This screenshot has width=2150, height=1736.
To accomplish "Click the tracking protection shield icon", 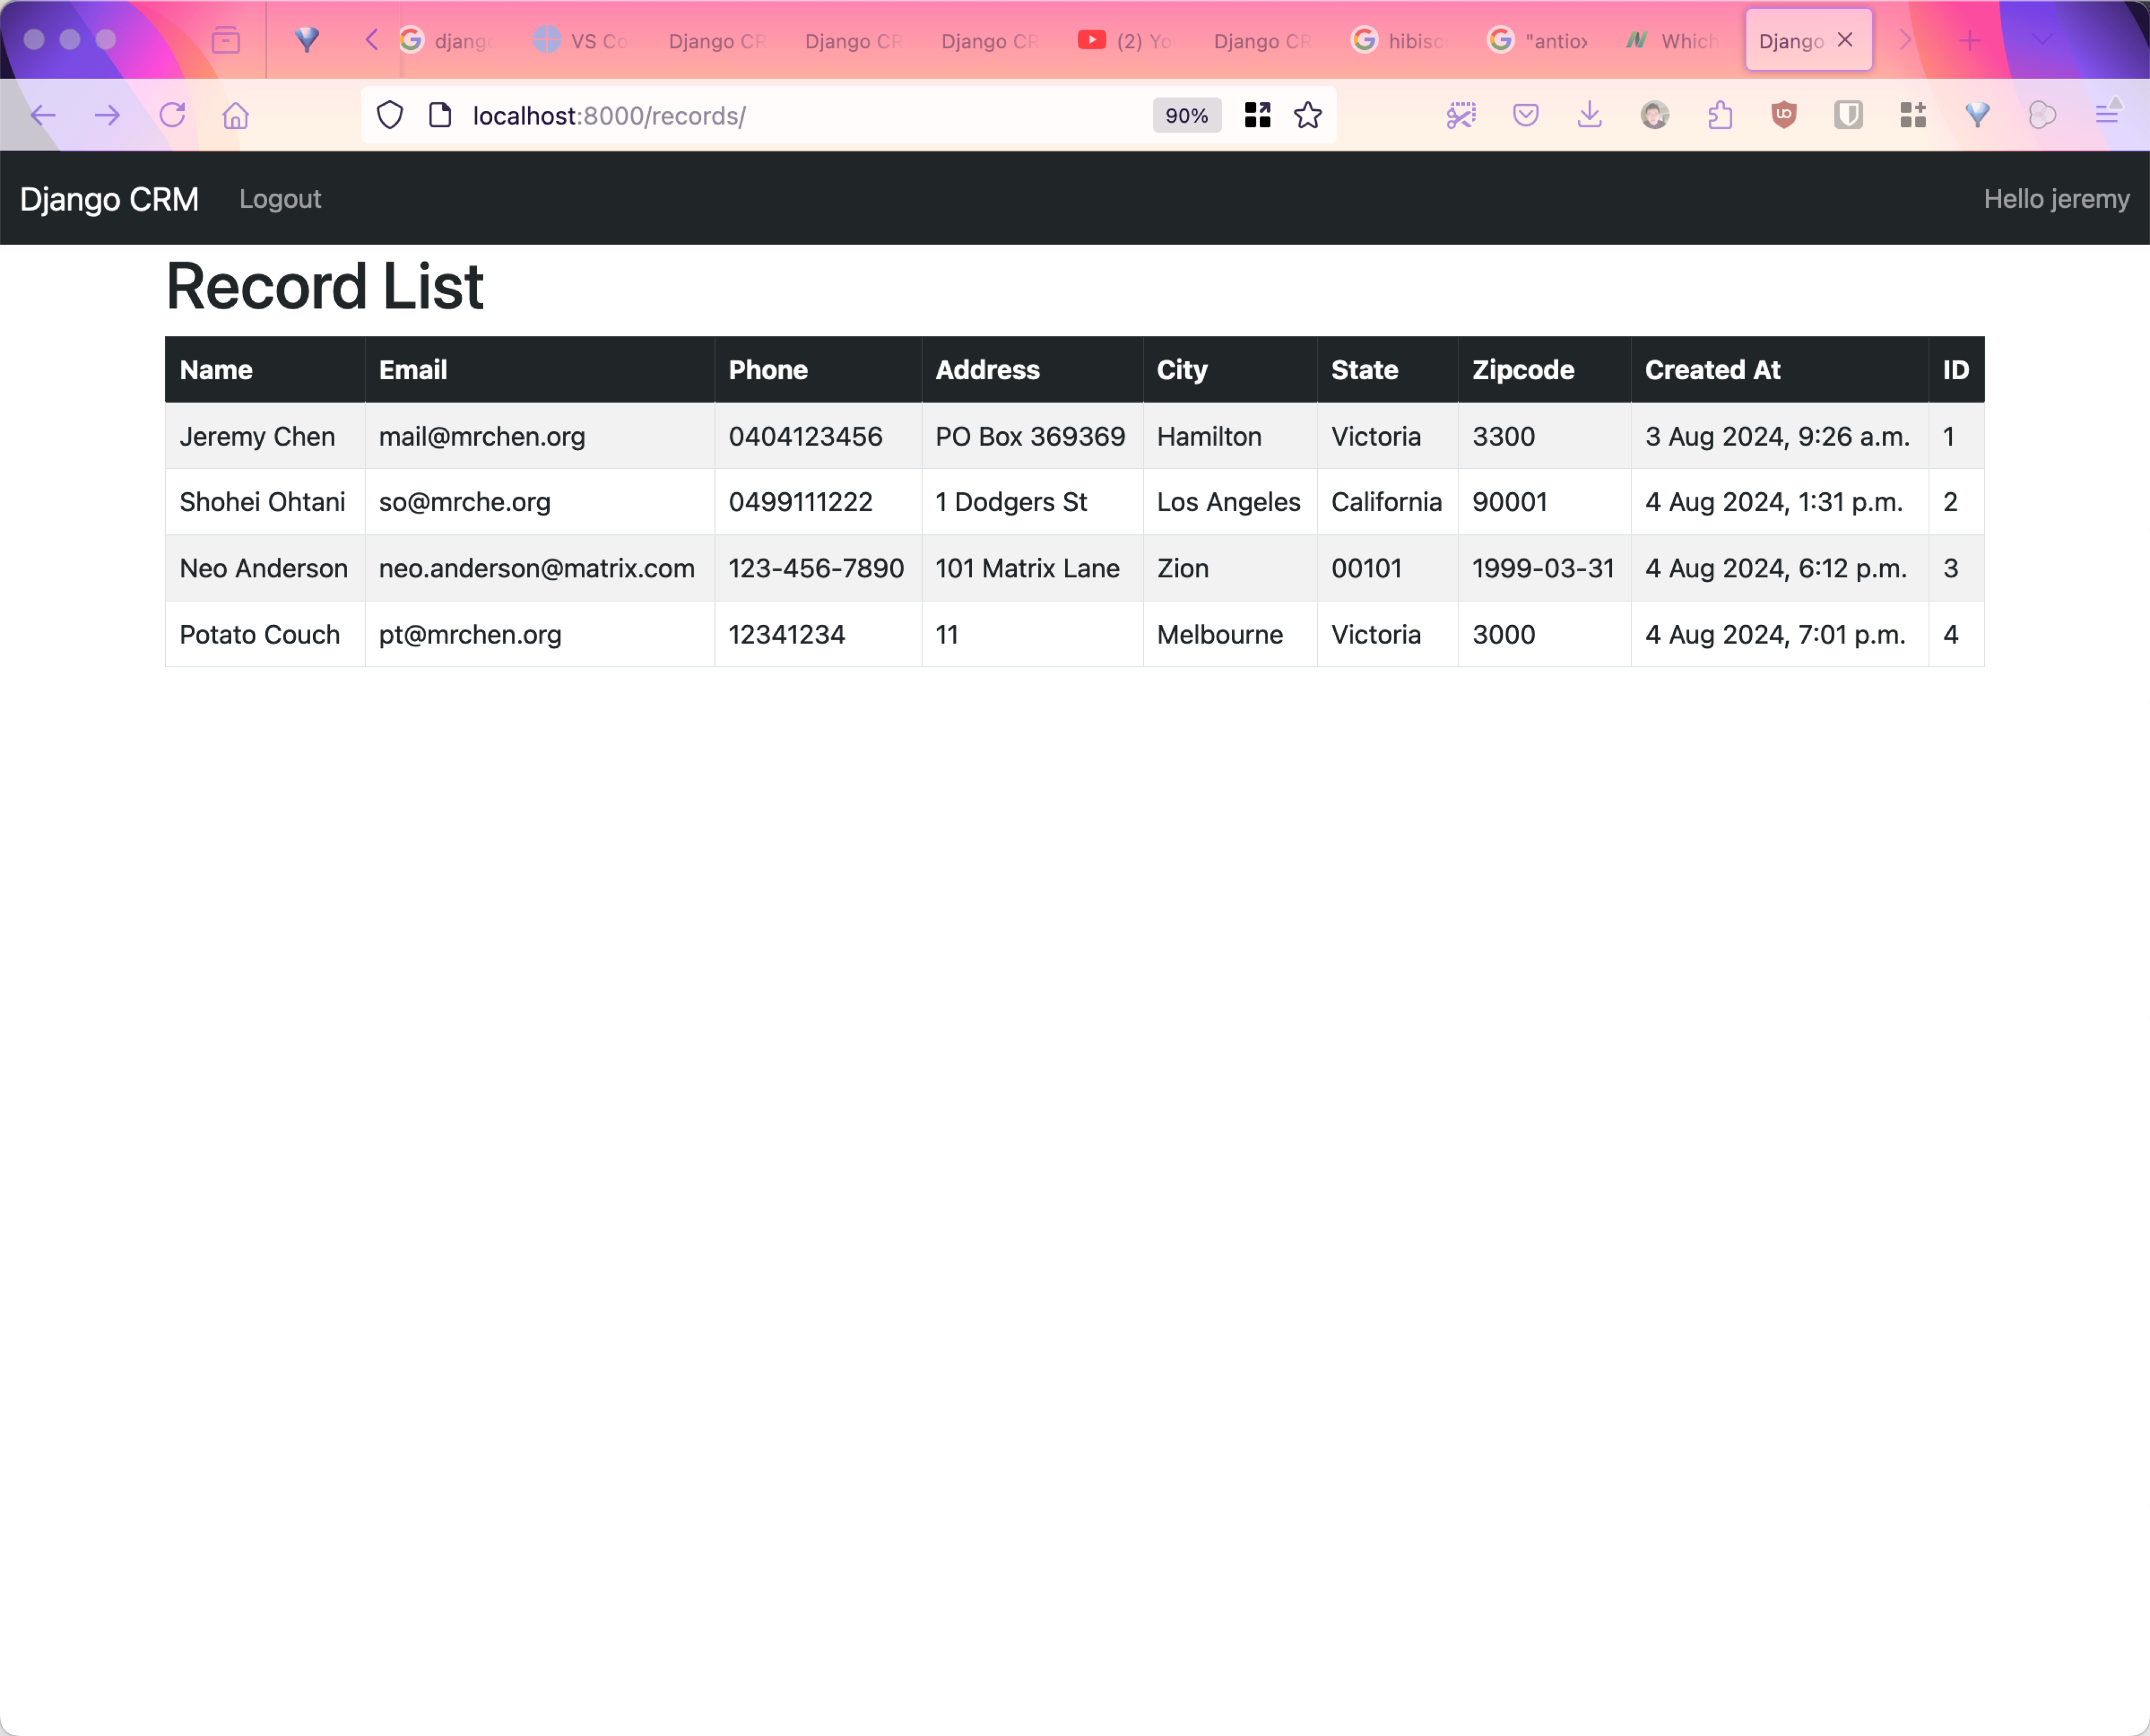I will [390, 115].
